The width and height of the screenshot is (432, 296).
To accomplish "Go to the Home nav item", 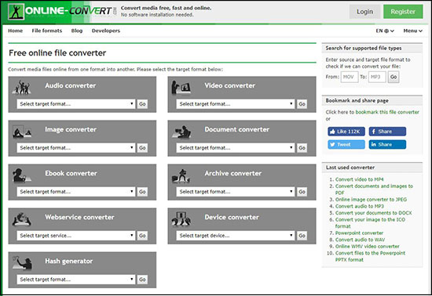I will 16,31.
